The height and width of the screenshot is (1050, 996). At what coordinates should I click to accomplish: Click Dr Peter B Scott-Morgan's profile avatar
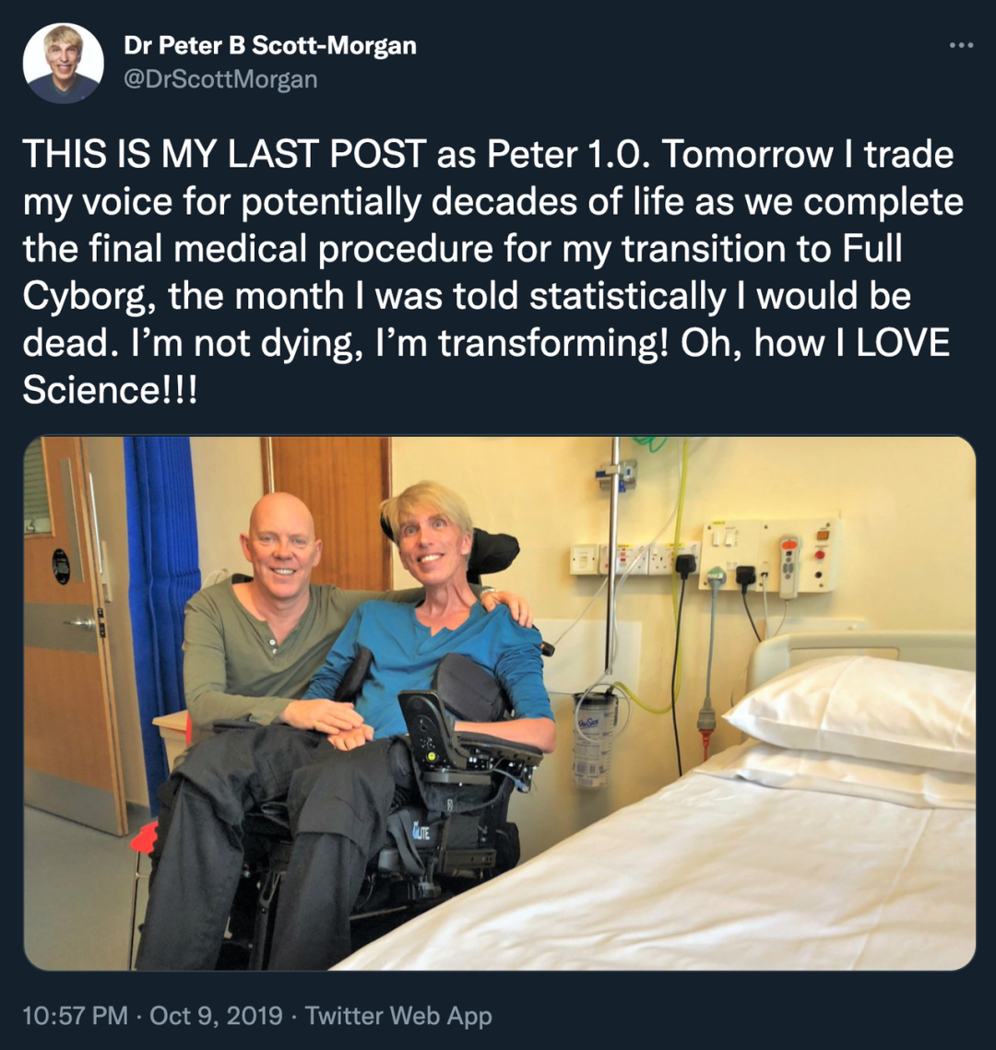tap(63, 63)
